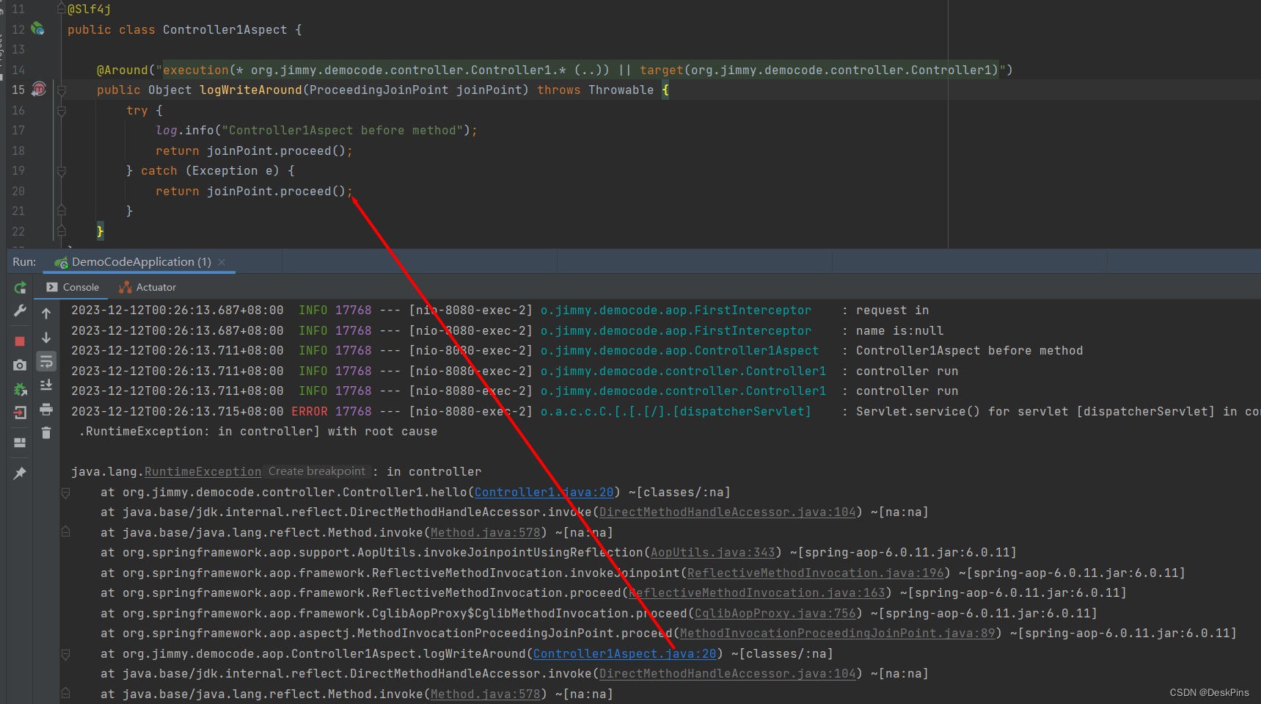
Task: Open CglibAopProxy.java:756 link
Action: click(775, 614)
